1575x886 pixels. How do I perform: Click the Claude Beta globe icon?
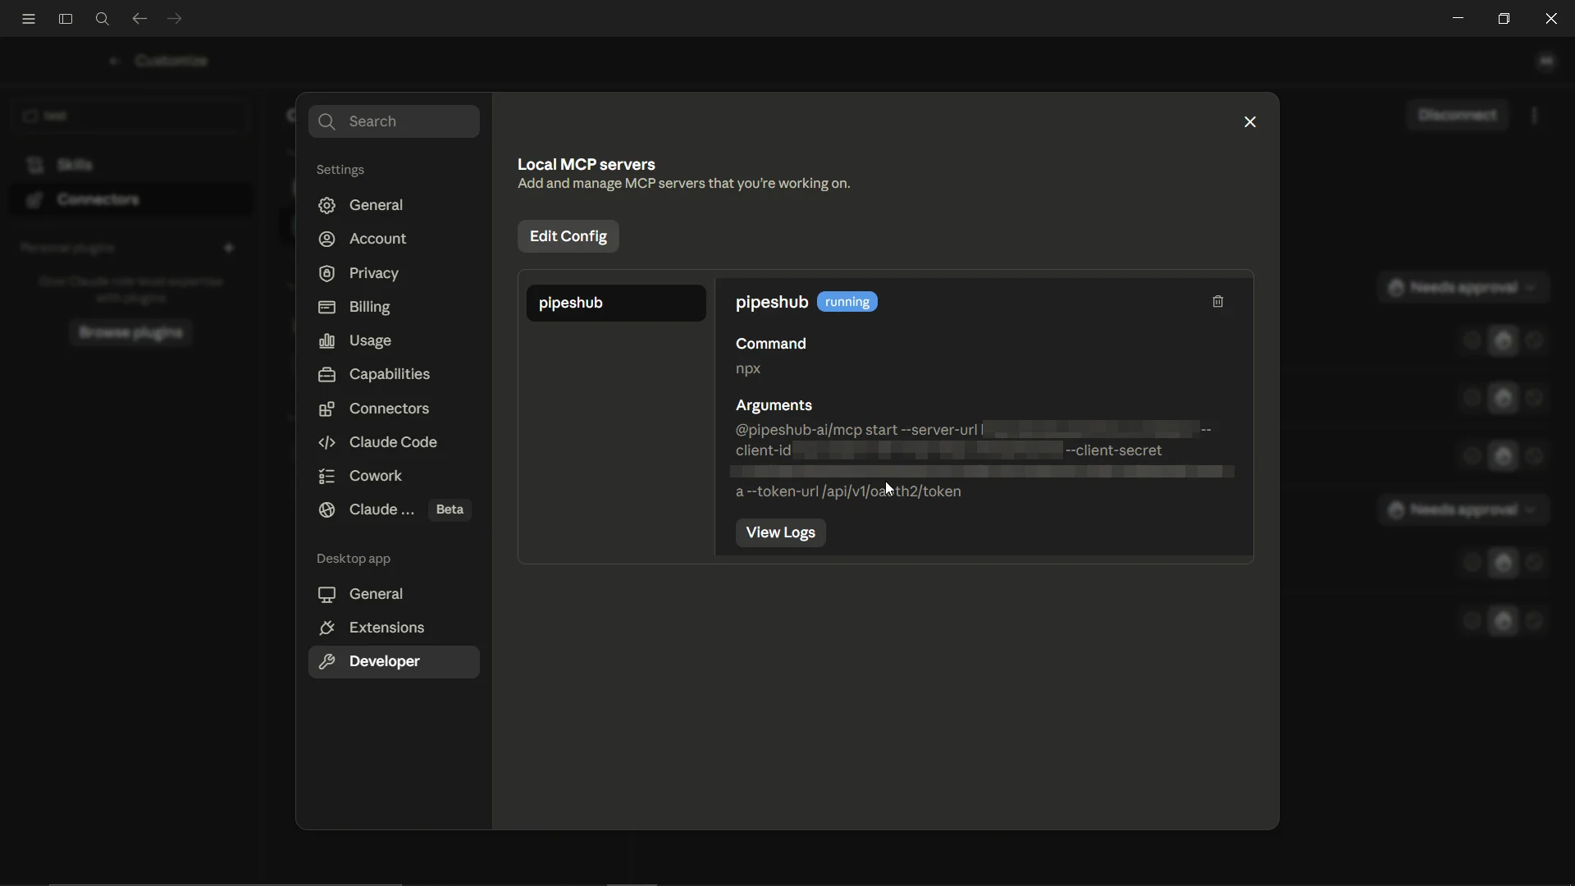[x=327, y=509]
